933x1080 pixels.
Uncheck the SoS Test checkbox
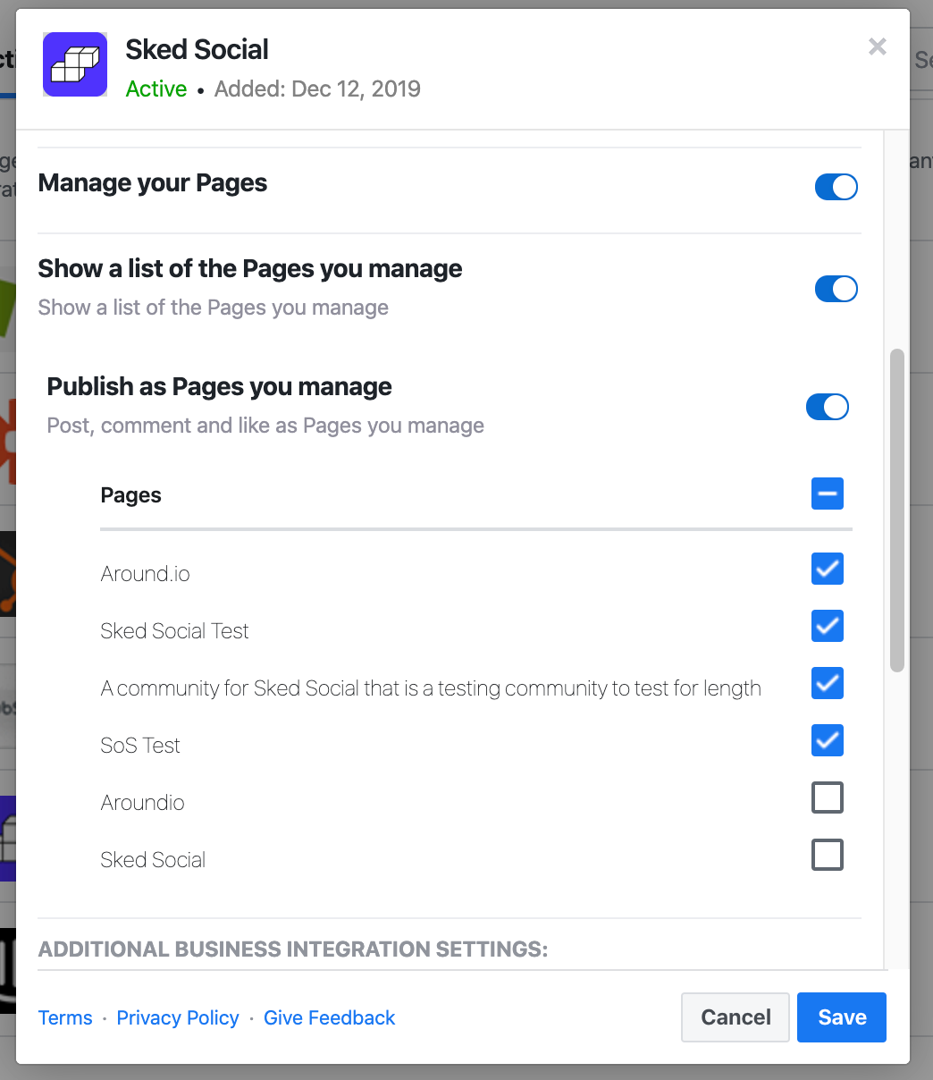coord(828,740)
